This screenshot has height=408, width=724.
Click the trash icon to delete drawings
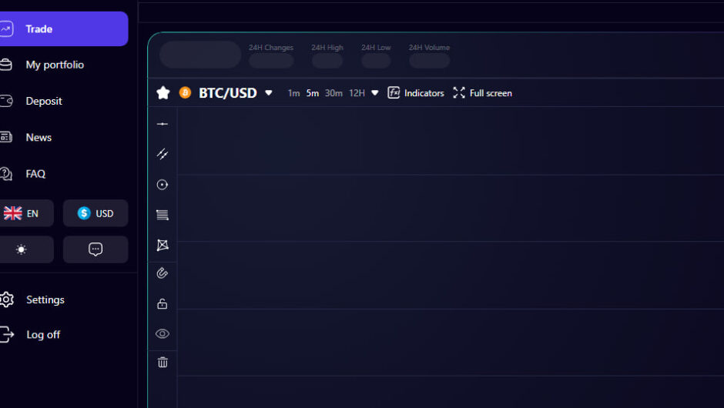pyautogui.click(x=163, y=362)
